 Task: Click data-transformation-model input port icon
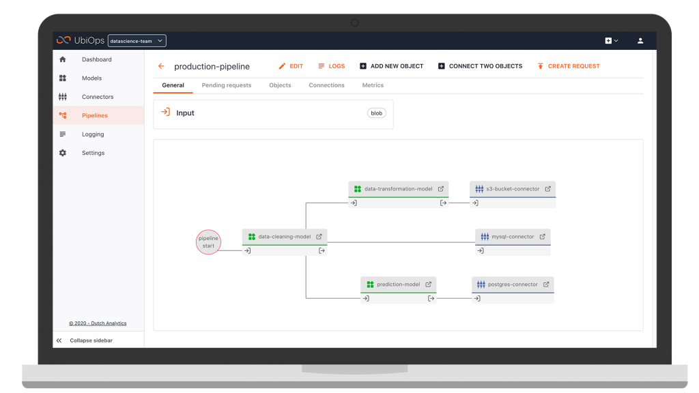point(354,203)
